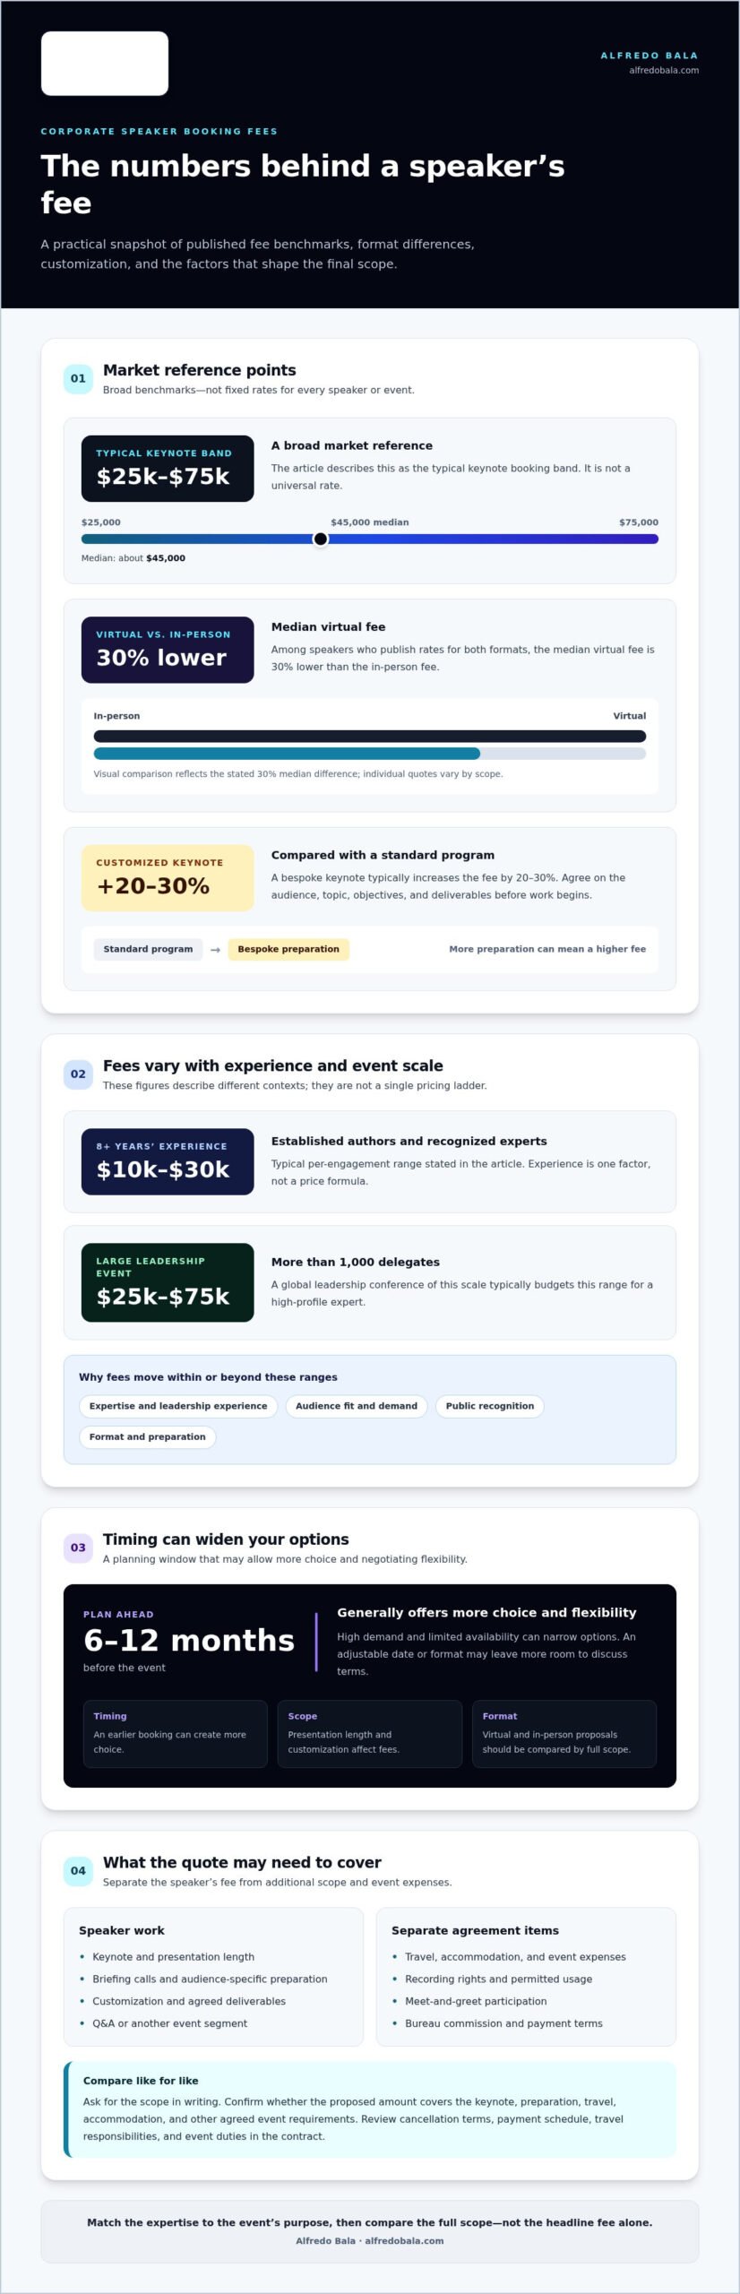Viewport: 740px width, 2294px height.
Task: Click the Public recognition tag
Action: point(490,1406)
